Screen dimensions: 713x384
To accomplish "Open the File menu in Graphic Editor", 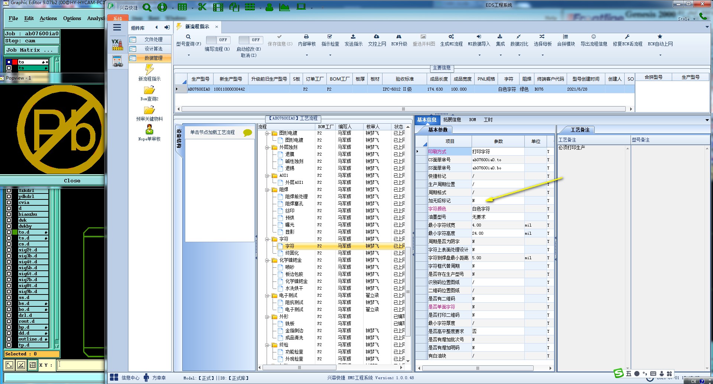I will point(13,18).
